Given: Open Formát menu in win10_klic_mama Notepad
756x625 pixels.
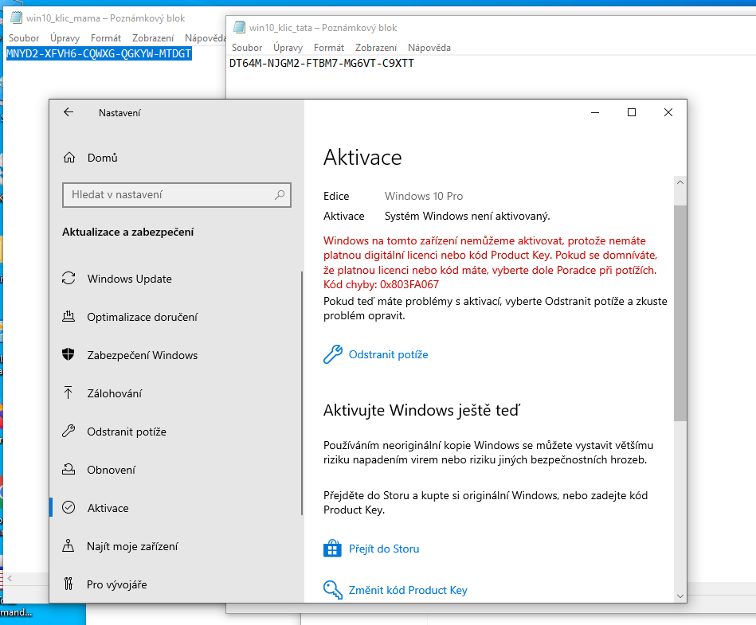Looking at the screenshot, I should (x=106, y=38).
